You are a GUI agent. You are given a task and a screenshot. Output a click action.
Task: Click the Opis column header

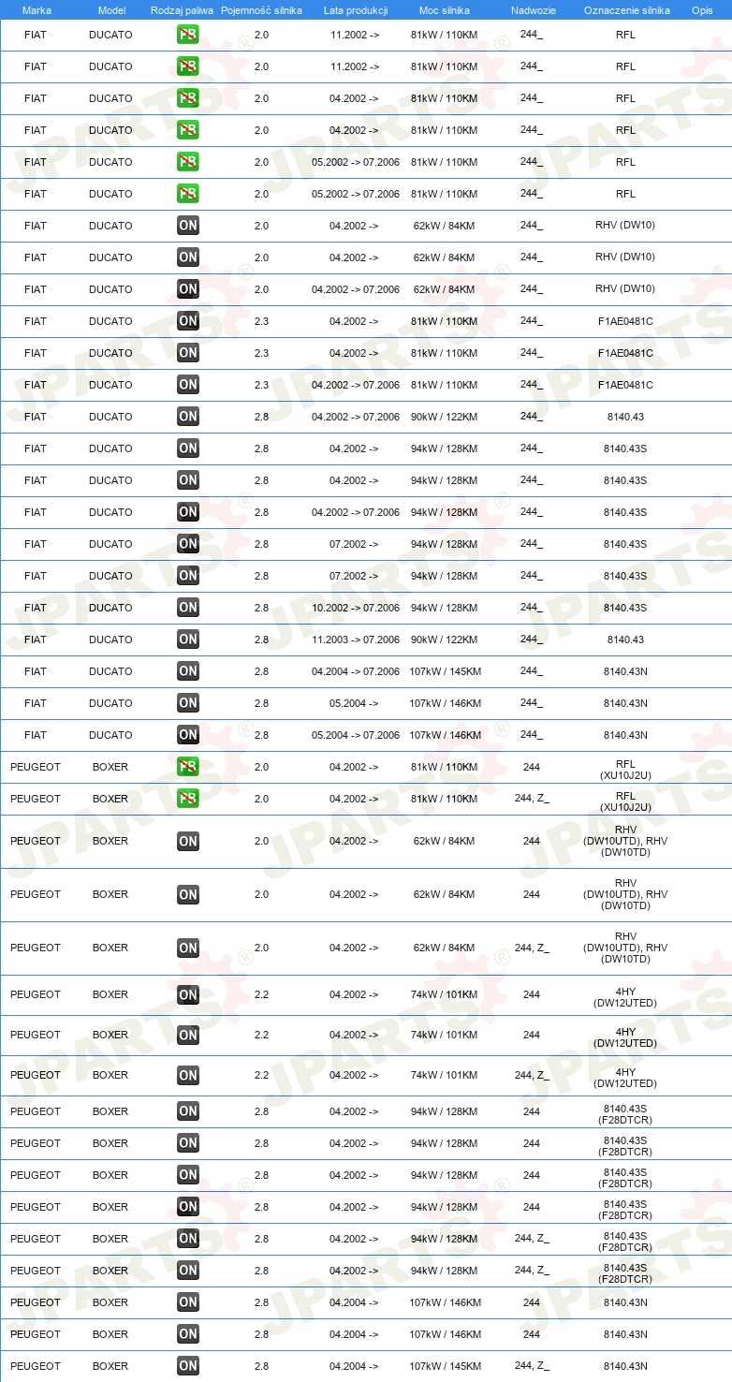click(702, 10)
